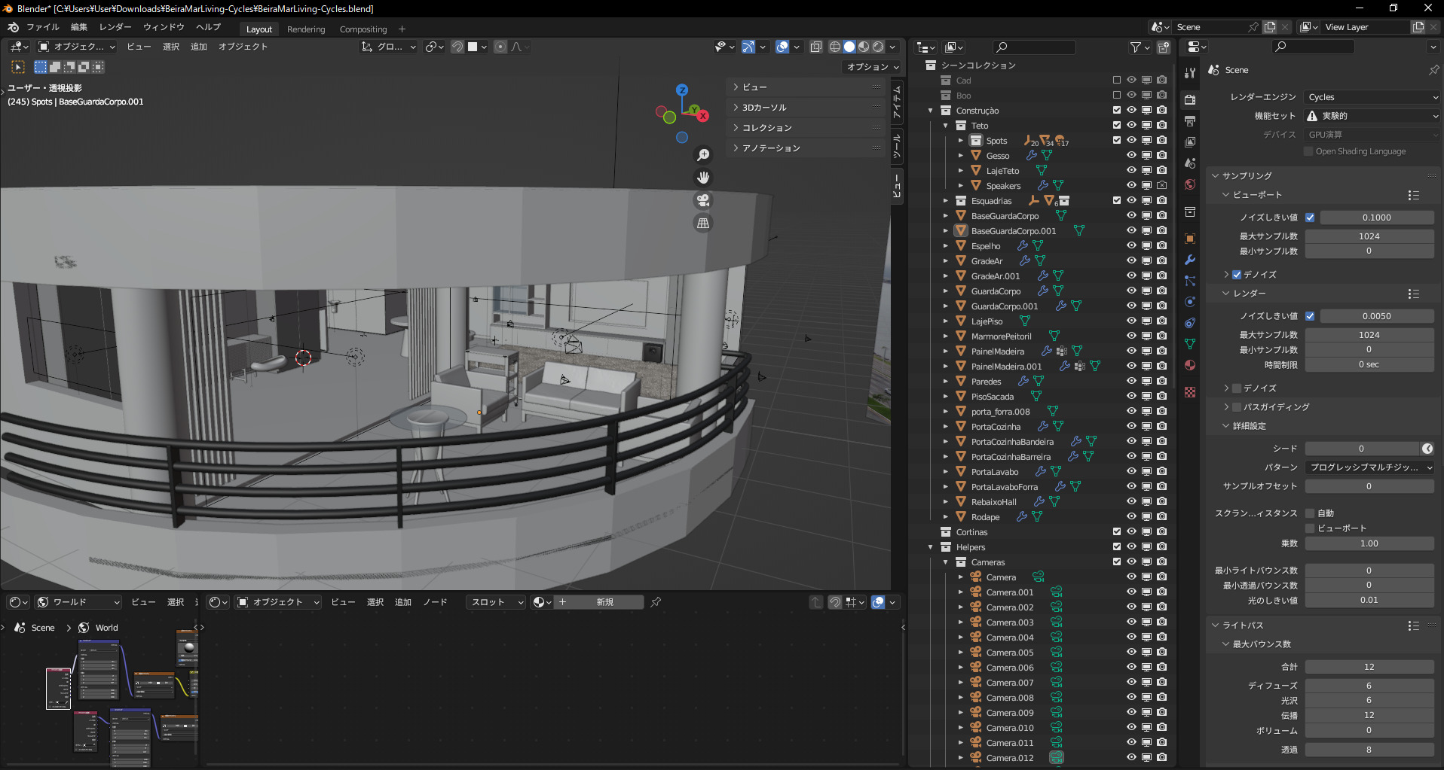The height and width of the screenshot is (770, 1444).
Task: Uncheck render noise threshold checkbox
Action: (1310, 316)
